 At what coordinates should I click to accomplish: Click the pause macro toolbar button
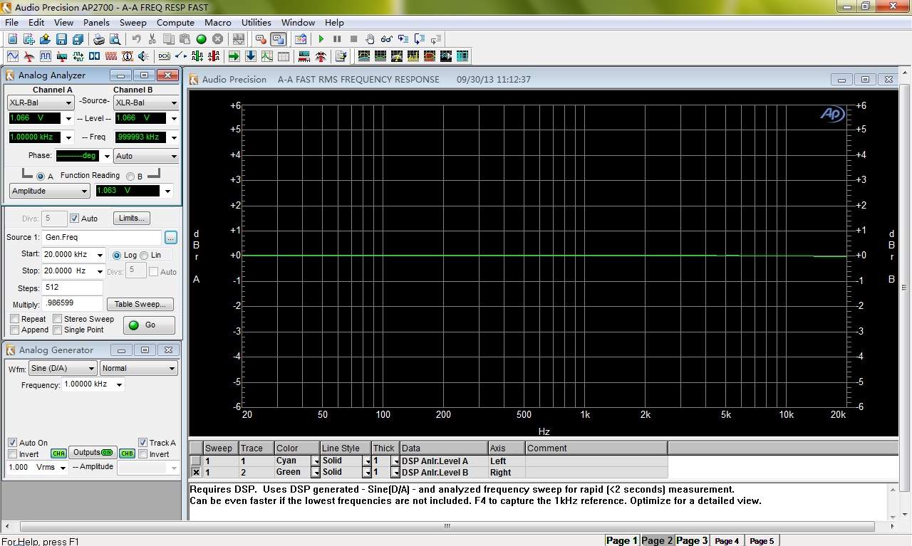337,39
